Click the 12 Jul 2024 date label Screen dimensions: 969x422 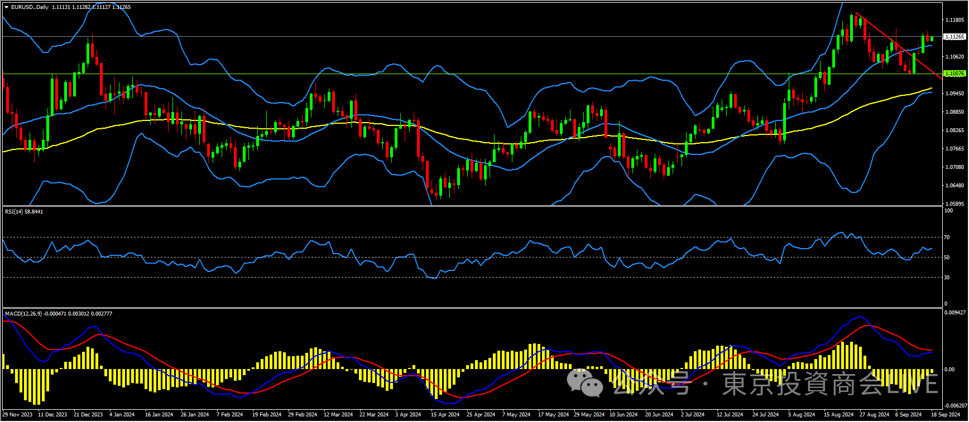[730, 415]
